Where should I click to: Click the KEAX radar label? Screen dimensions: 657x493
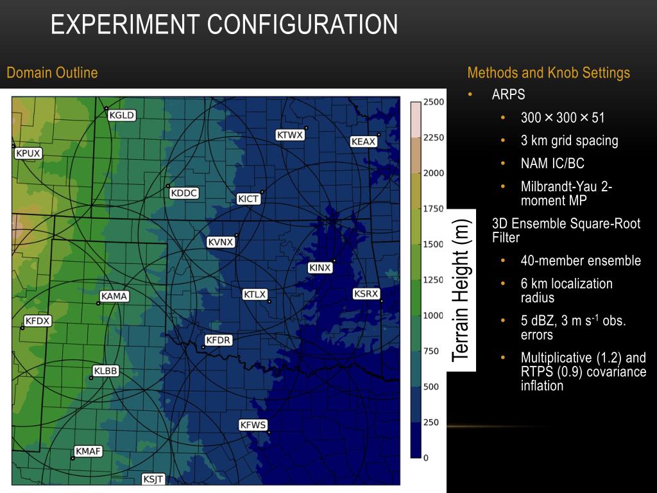point(363,142)
